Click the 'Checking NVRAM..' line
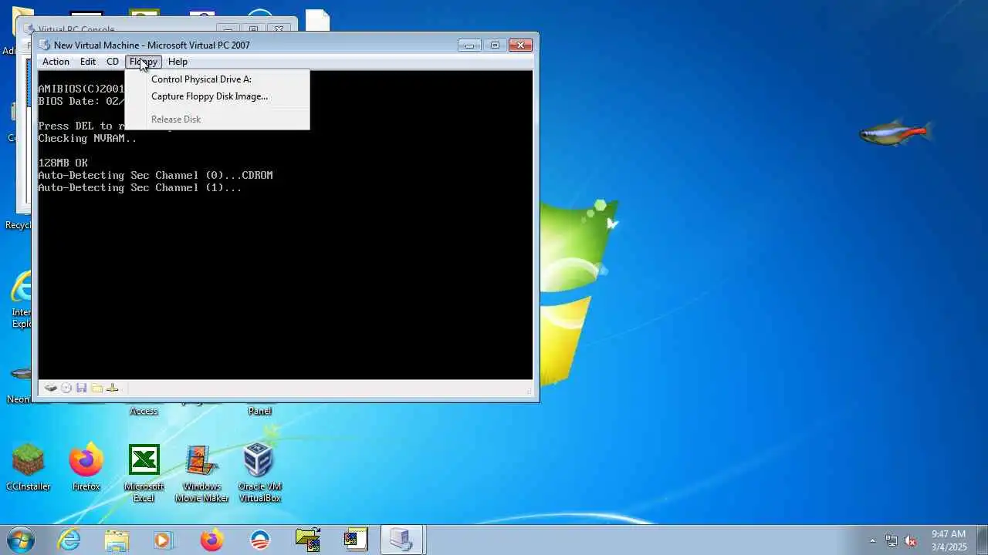This screenshot has height=555, width=988. [87, 138]
